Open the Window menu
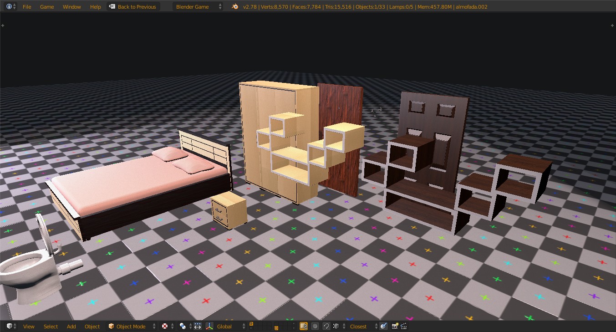Image resolution: width=616 pixels, height=332 pixels. 72,7
